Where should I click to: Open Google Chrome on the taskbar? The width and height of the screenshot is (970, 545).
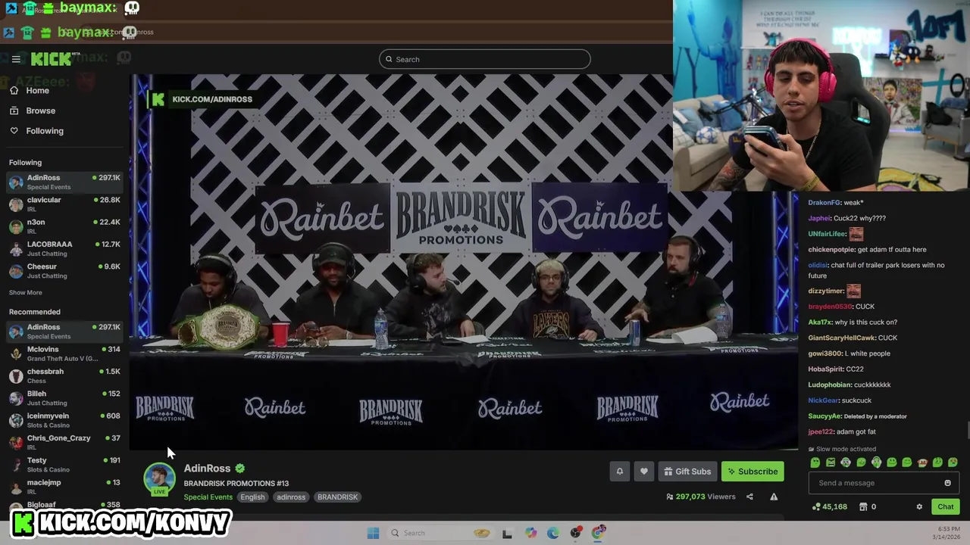point(599,533)
